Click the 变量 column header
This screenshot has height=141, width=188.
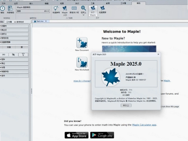click(x=9, y=47)
